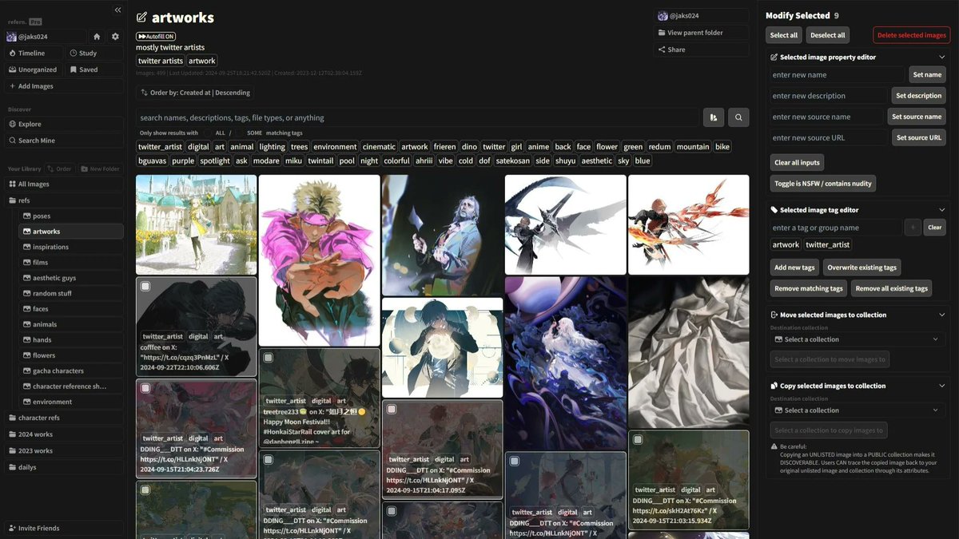959x539 pixels.
Task: Uncheck the coffee on X image checkbox
Action: click(145, 286)
